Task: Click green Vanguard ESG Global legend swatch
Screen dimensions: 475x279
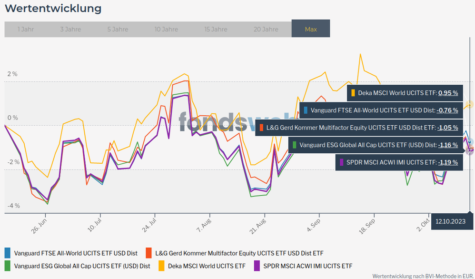Action: (7, 266)
